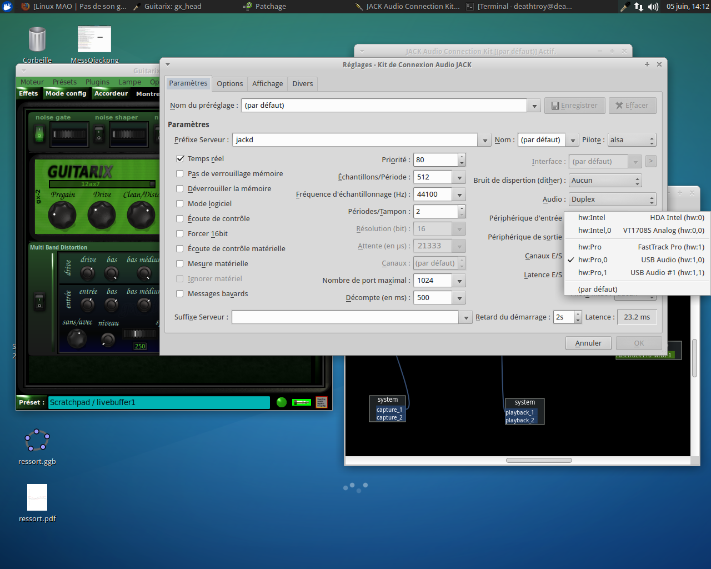Click the green engine status LED in Guitarix
Image resolution: width=711 pixels, height=569 pixels.
(282, 402)
